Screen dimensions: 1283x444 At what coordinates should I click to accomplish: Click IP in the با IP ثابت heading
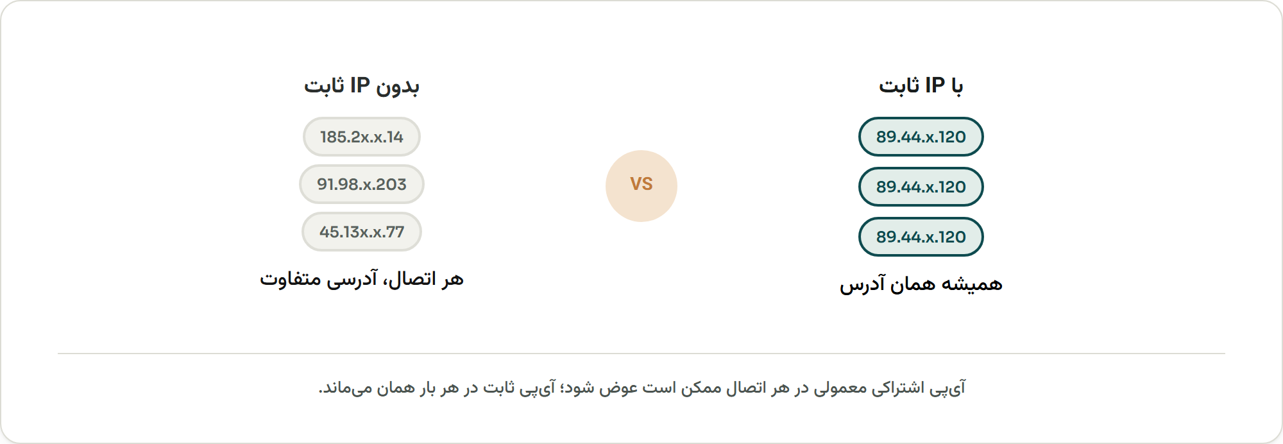pos(935,85)
